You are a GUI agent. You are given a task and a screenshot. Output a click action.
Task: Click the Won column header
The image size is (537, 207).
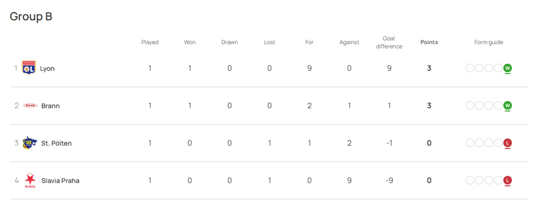click(190, 42)
